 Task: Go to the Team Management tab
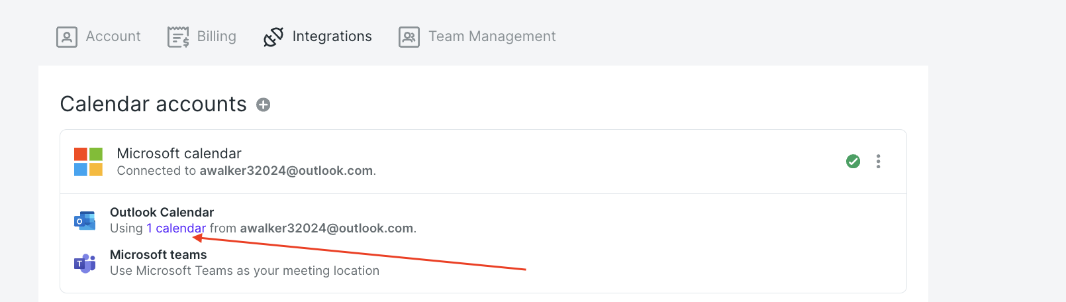tap(477, 37)
